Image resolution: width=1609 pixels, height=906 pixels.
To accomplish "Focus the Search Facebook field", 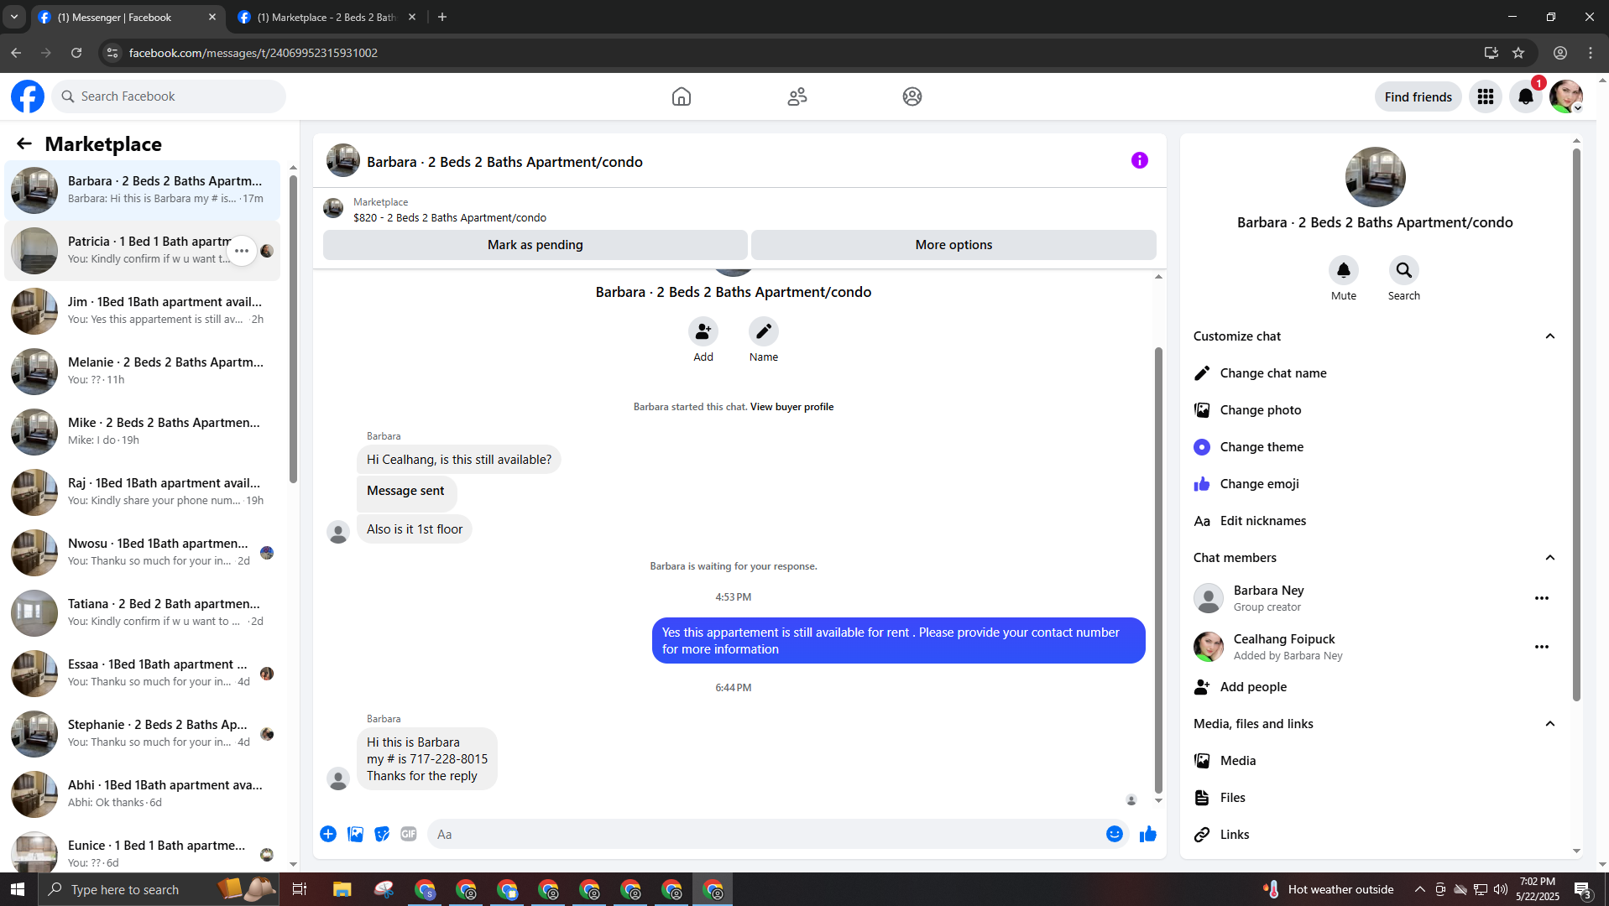I will tap(169, 96).
